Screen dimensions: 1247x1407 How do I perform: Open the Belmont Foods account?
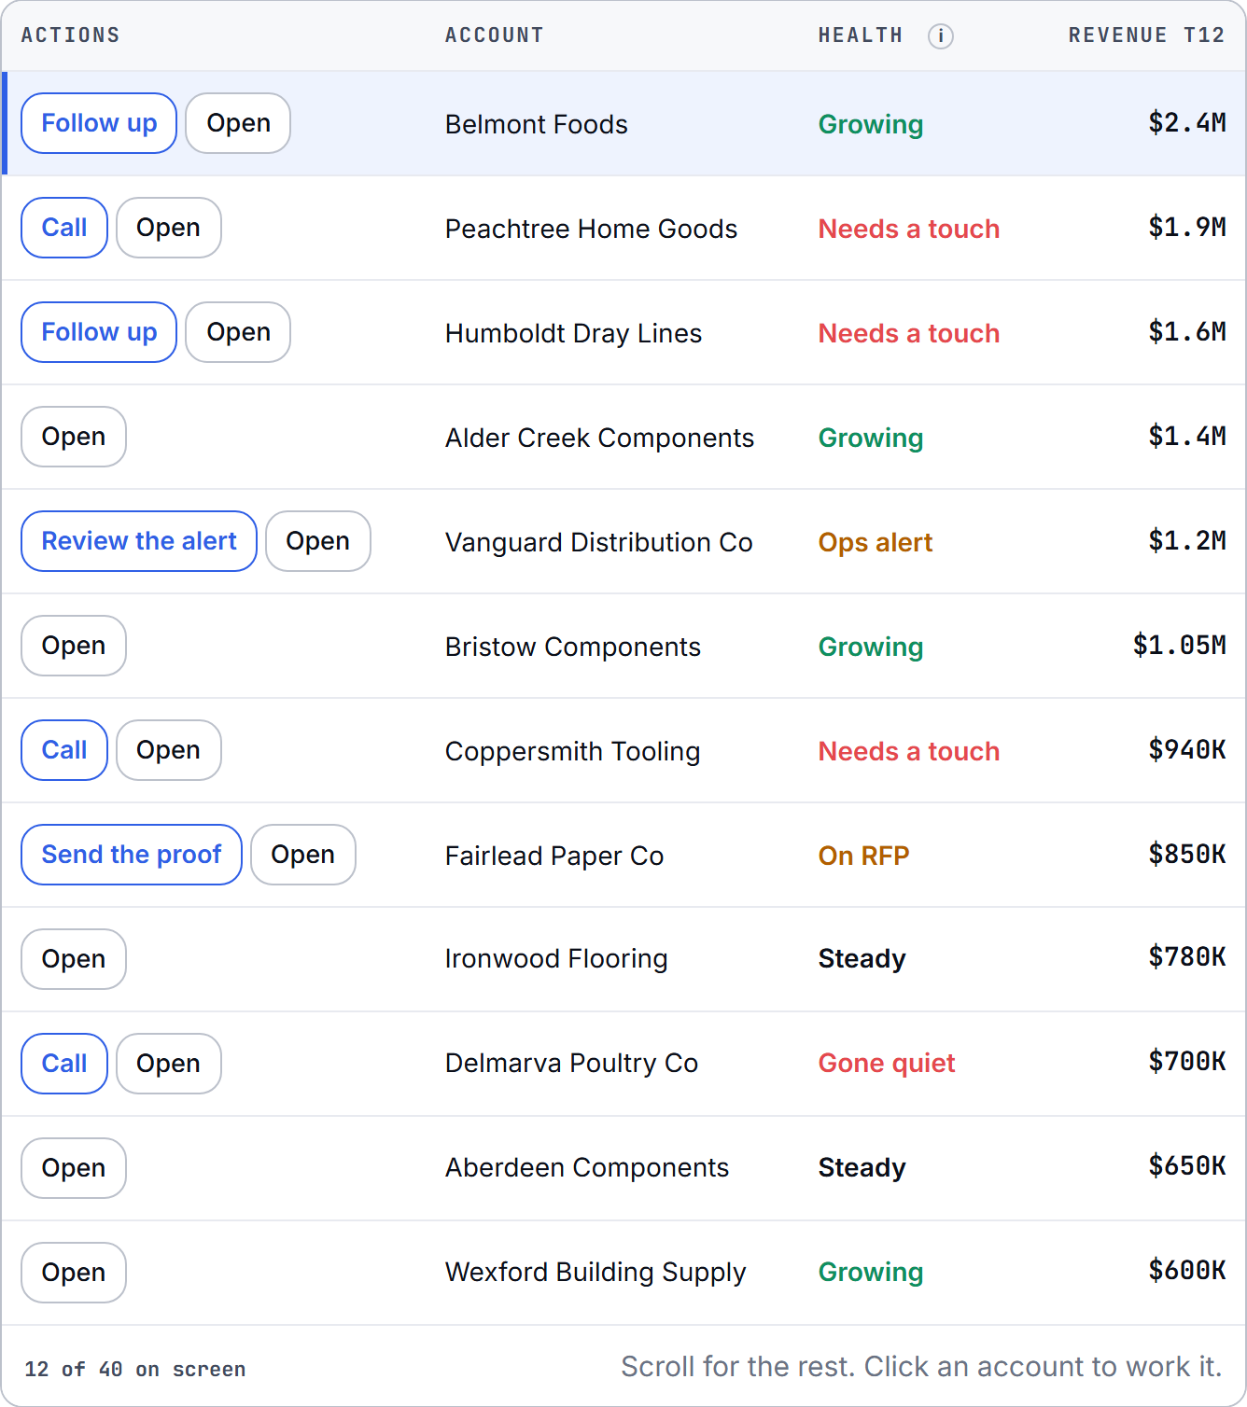(238, 123)
